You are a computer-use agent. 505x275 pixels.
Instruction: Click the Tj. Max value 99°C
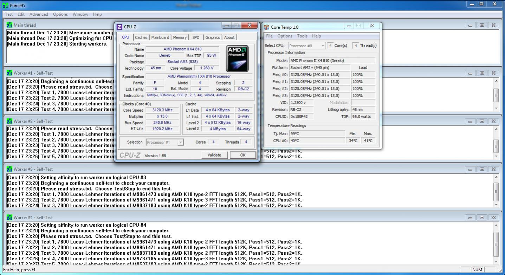[317, 134]
